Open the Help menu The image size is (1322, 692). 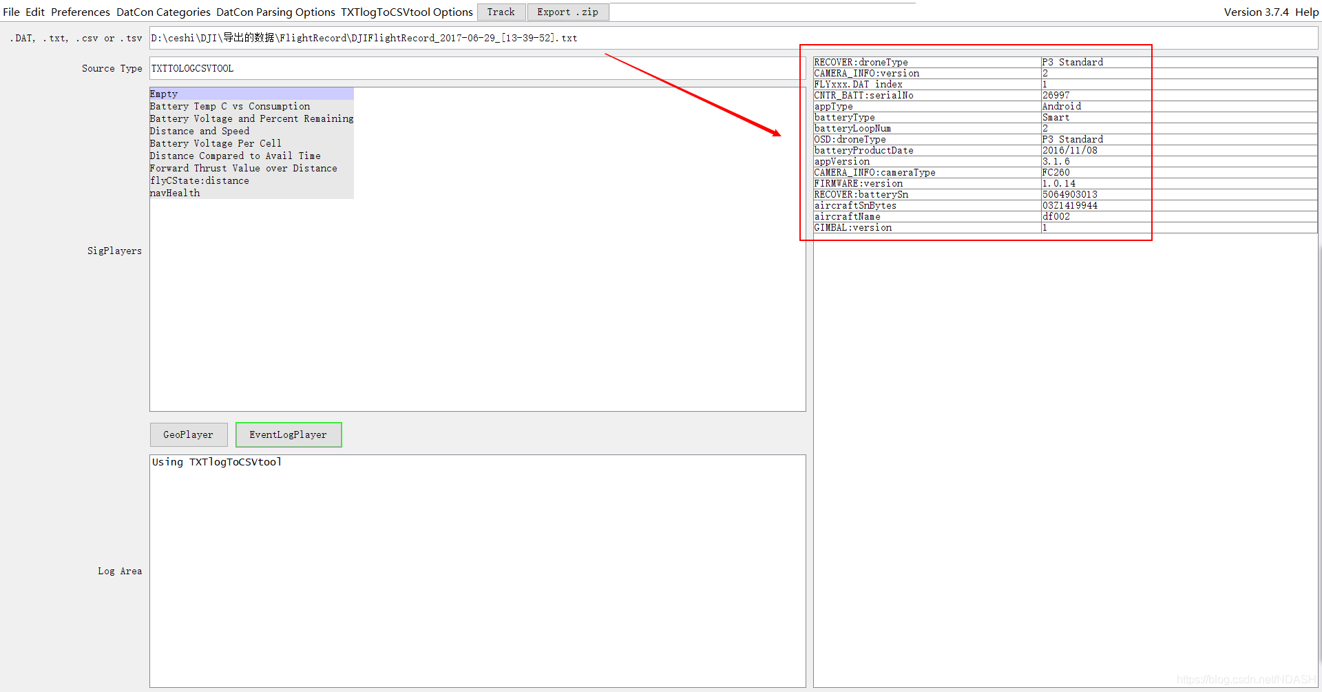(x=1307, y=12)
